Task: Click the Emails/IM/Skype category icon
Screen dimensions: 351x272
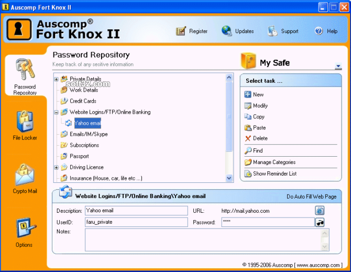Action: coord(64,134)
